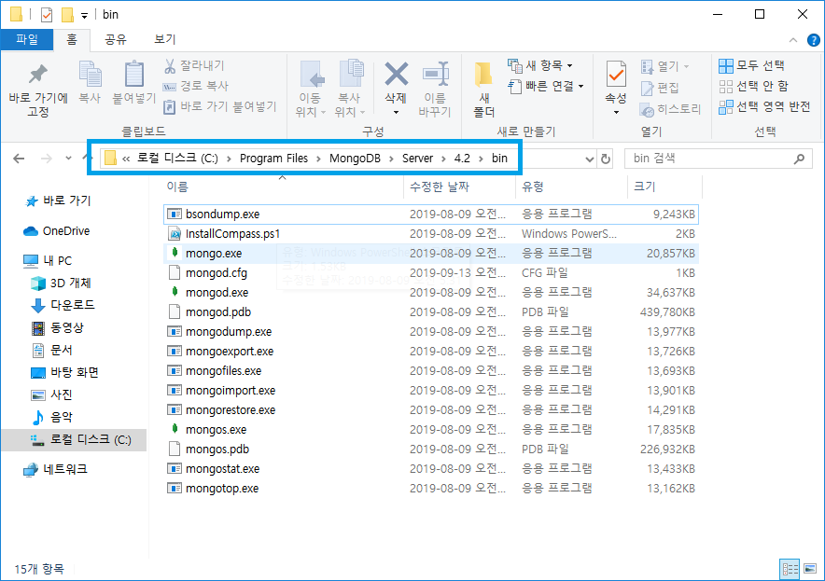Open the recent locations dropdown arrow

(68, 159)
